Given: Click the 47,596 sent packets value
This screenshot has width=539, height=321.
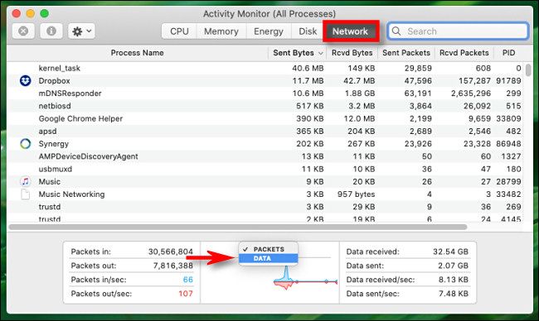Looking at the screenshot, I should pos(418,81).
